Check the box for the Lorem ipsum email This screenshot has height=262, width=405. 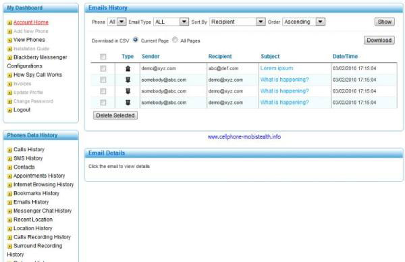tap(103, 68)
